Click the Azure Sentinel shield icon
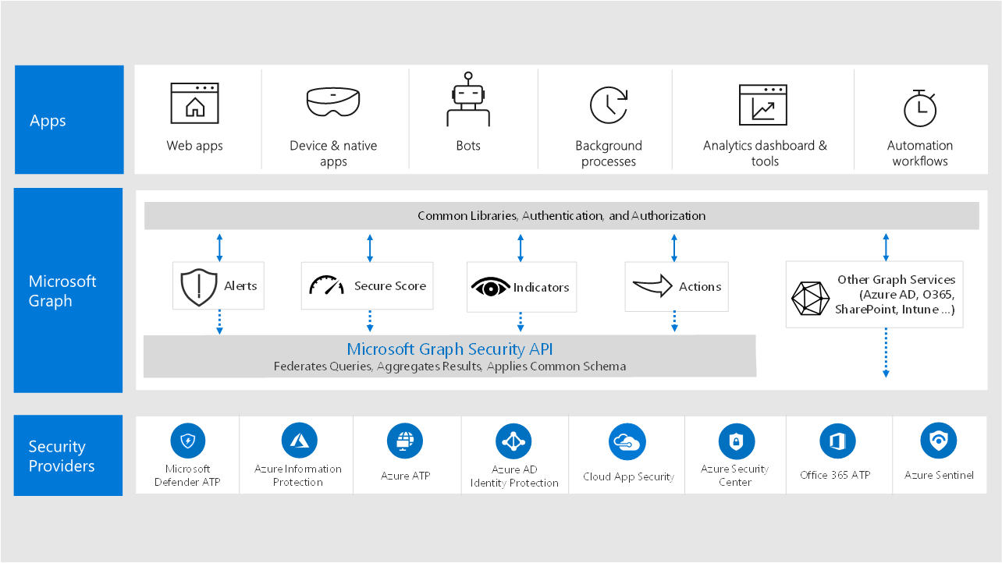The height and width of the screenshot is (563, 1002). point(938,441)
